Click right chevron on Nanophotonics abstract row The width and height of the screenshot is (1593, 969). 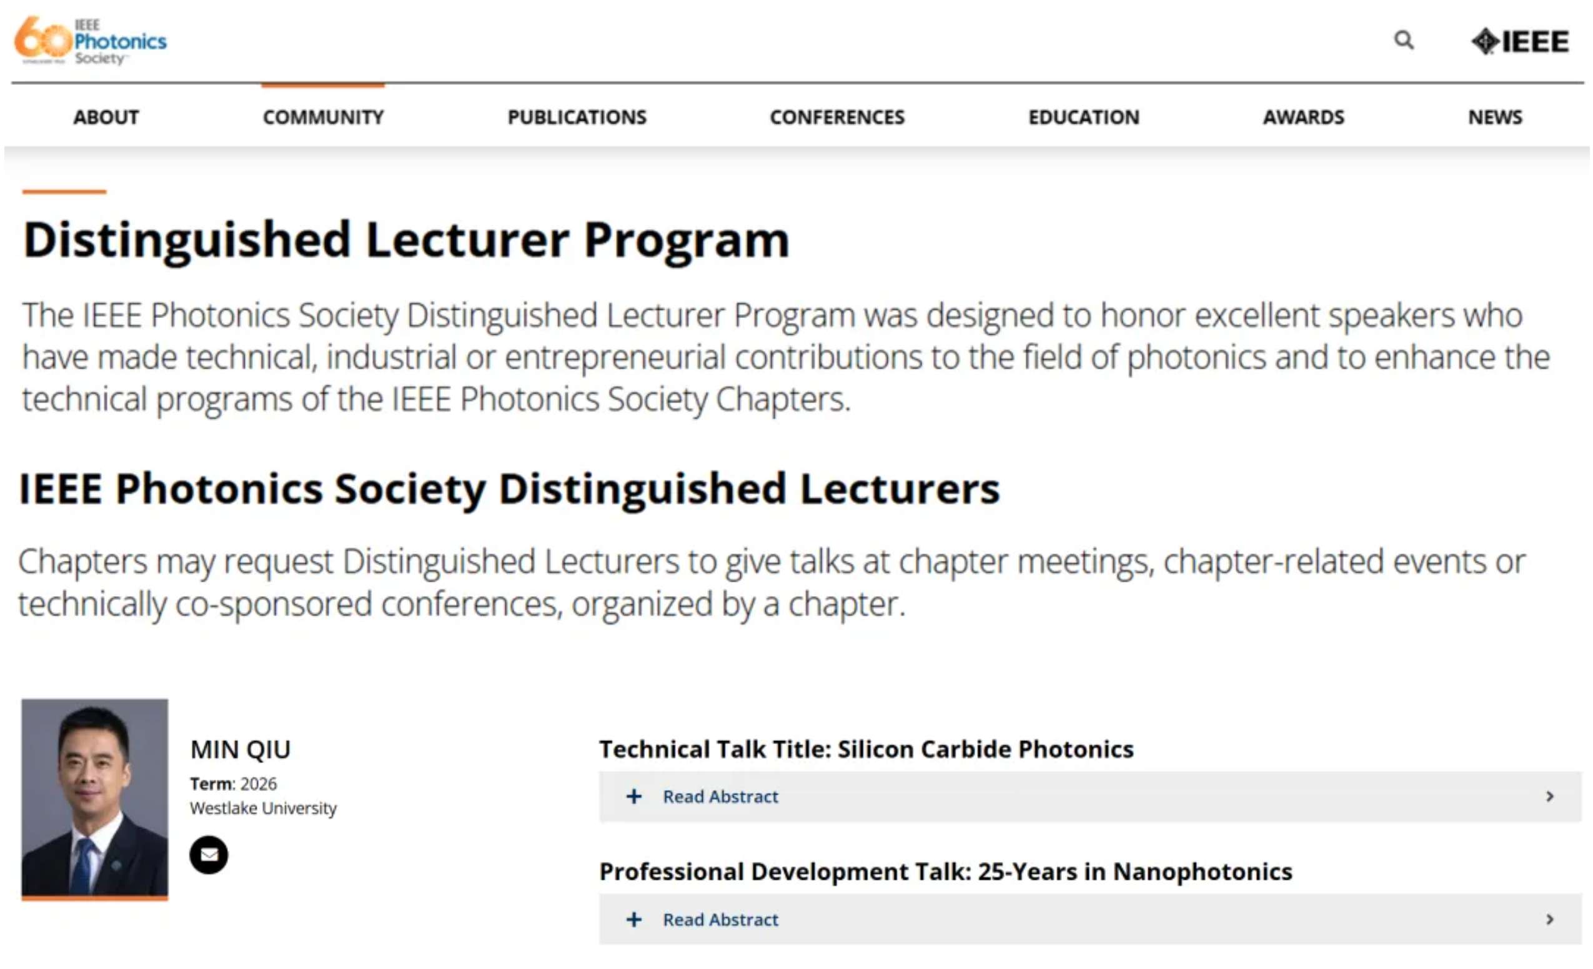[x=1549, y=919]
